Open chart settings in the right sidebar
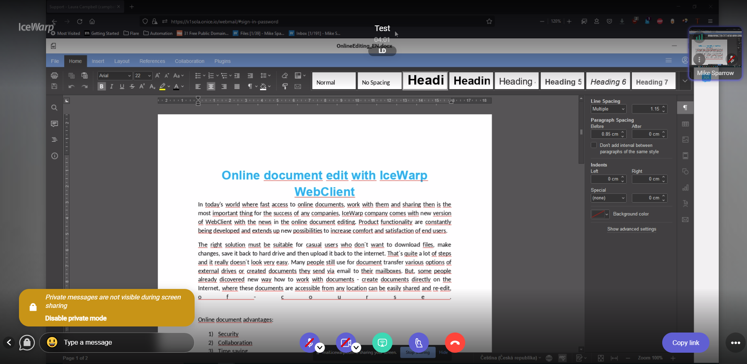747x364 pixels. 685,188
